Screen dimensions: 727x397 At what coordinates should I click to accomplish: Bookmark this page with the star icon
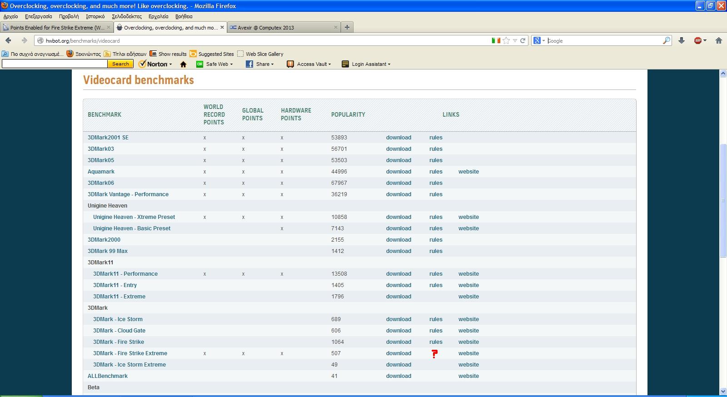(x=506, y=40)
